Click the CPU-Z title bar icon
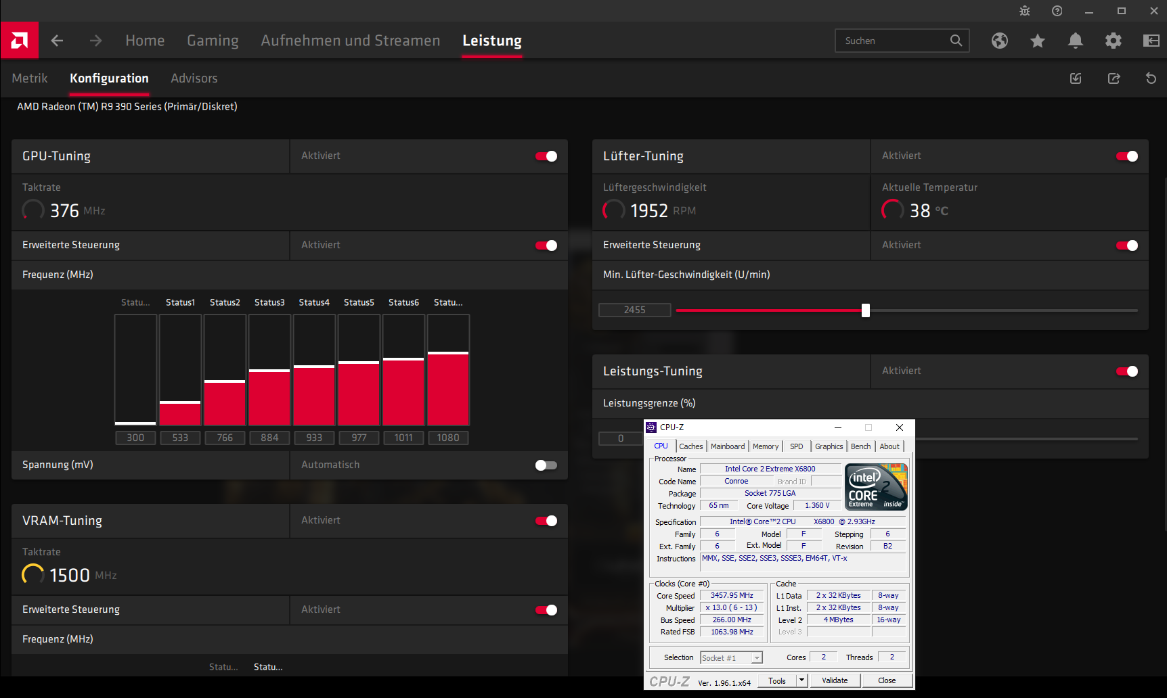 tap(651, 427)
